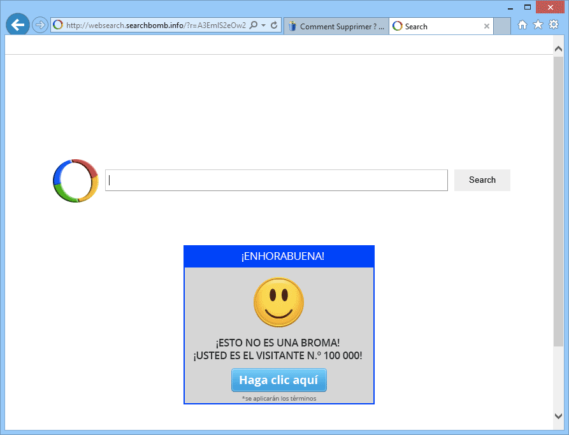The height and width of the screenshot is (435, 569).
Task: Go back with the blue back arrow
Action: tap(17, 25)
